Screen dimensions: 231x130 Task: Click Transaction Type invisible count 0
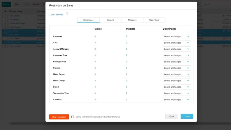click(127, 93)
